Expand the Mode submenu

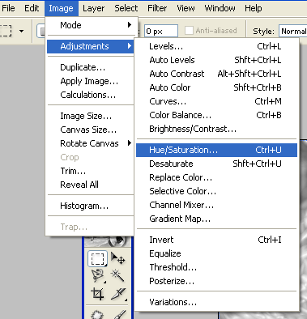coord(91,25)
